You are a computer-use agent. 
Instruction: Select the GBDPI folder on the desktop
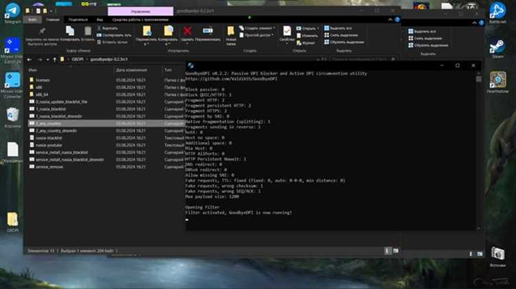12,222
